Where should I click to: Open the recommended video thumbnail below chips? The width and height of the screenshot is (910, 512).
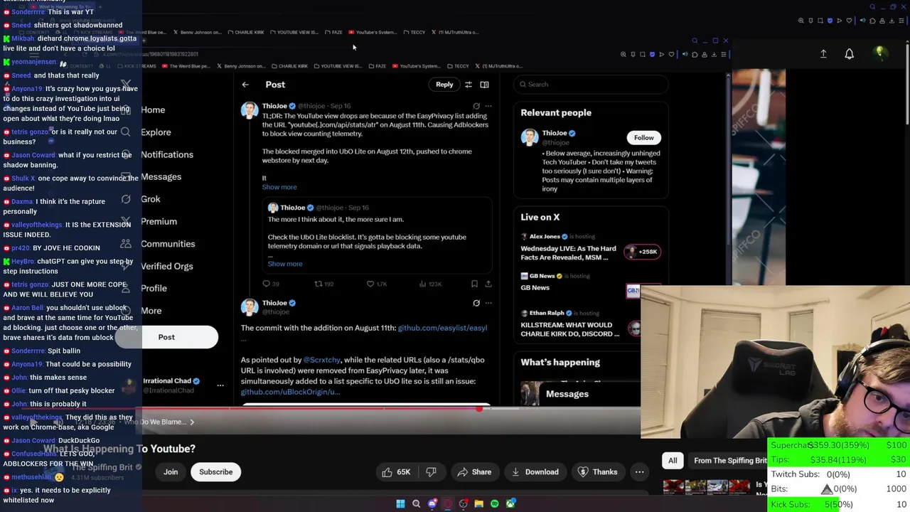[x=707, y=487]
